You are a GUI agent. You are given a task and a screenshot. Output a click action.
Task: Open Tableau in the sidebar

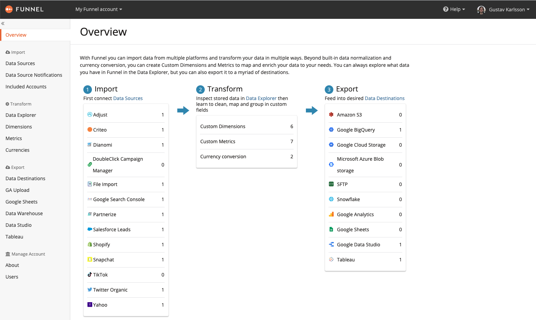click(x=14, y=237)
